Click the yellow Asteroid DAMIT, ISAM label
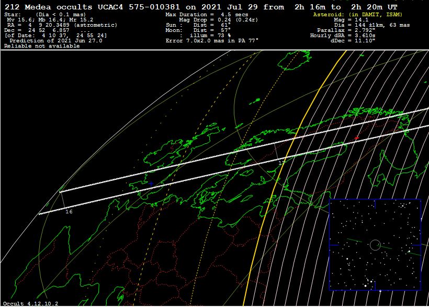This screenshot has height=307, width=429. pos(354,15)
